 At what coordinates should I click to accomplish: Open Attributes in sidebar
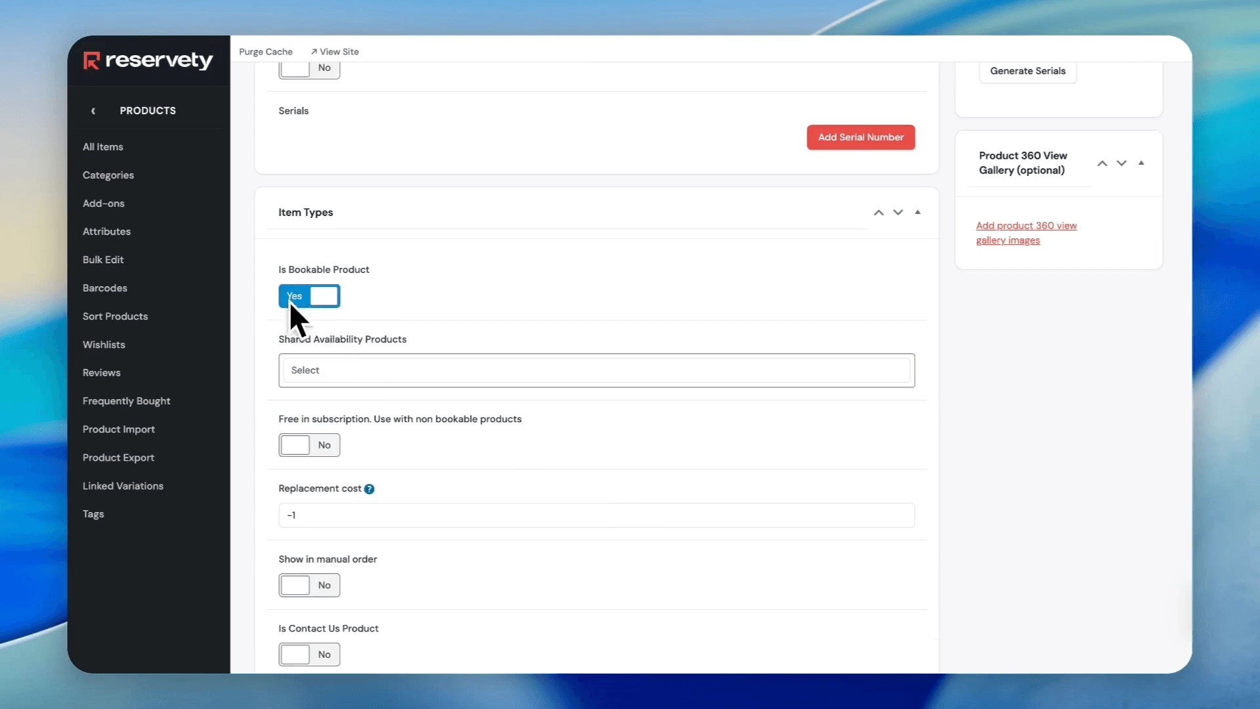[106, 232]
